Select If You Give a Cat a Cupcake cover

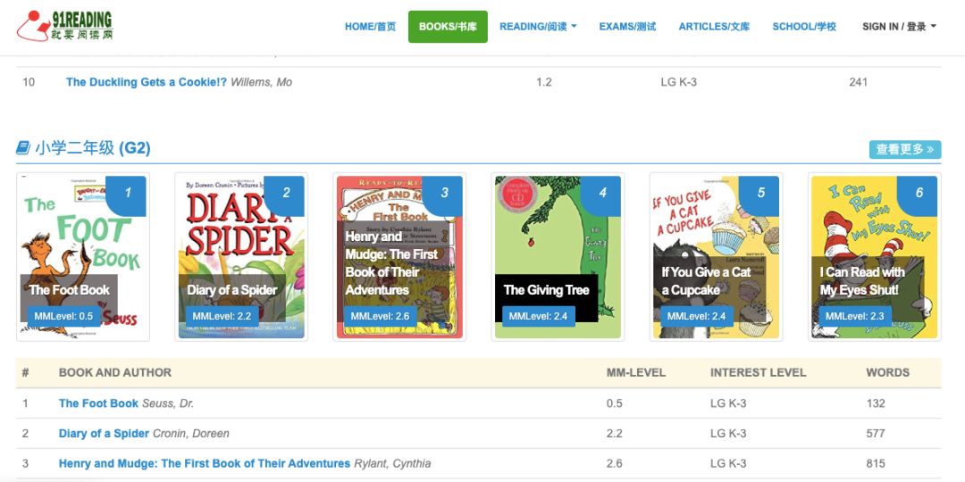716,256
